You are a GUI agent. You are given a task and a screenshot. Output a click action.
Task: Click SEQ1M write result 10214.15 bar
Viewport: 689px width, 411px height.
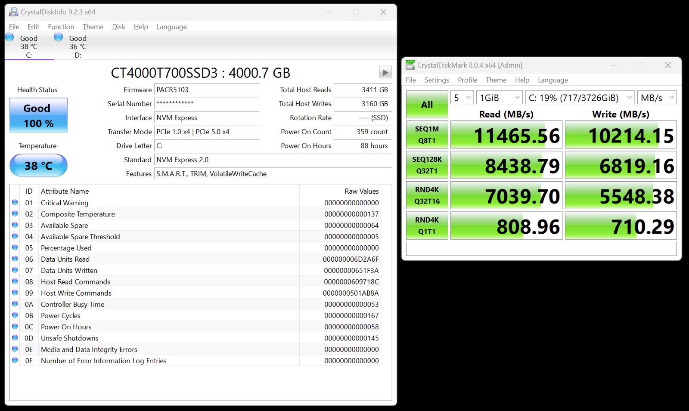pos(621,135)
